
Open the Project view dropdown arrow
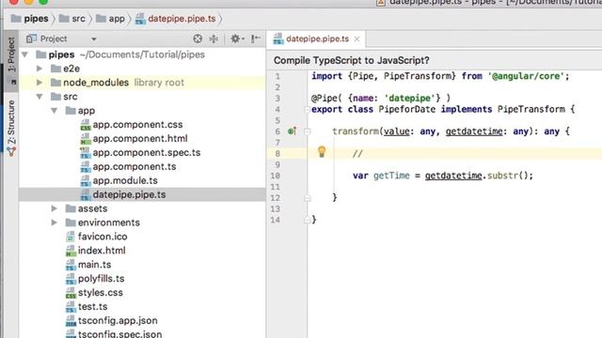click(x=94, y=39)
